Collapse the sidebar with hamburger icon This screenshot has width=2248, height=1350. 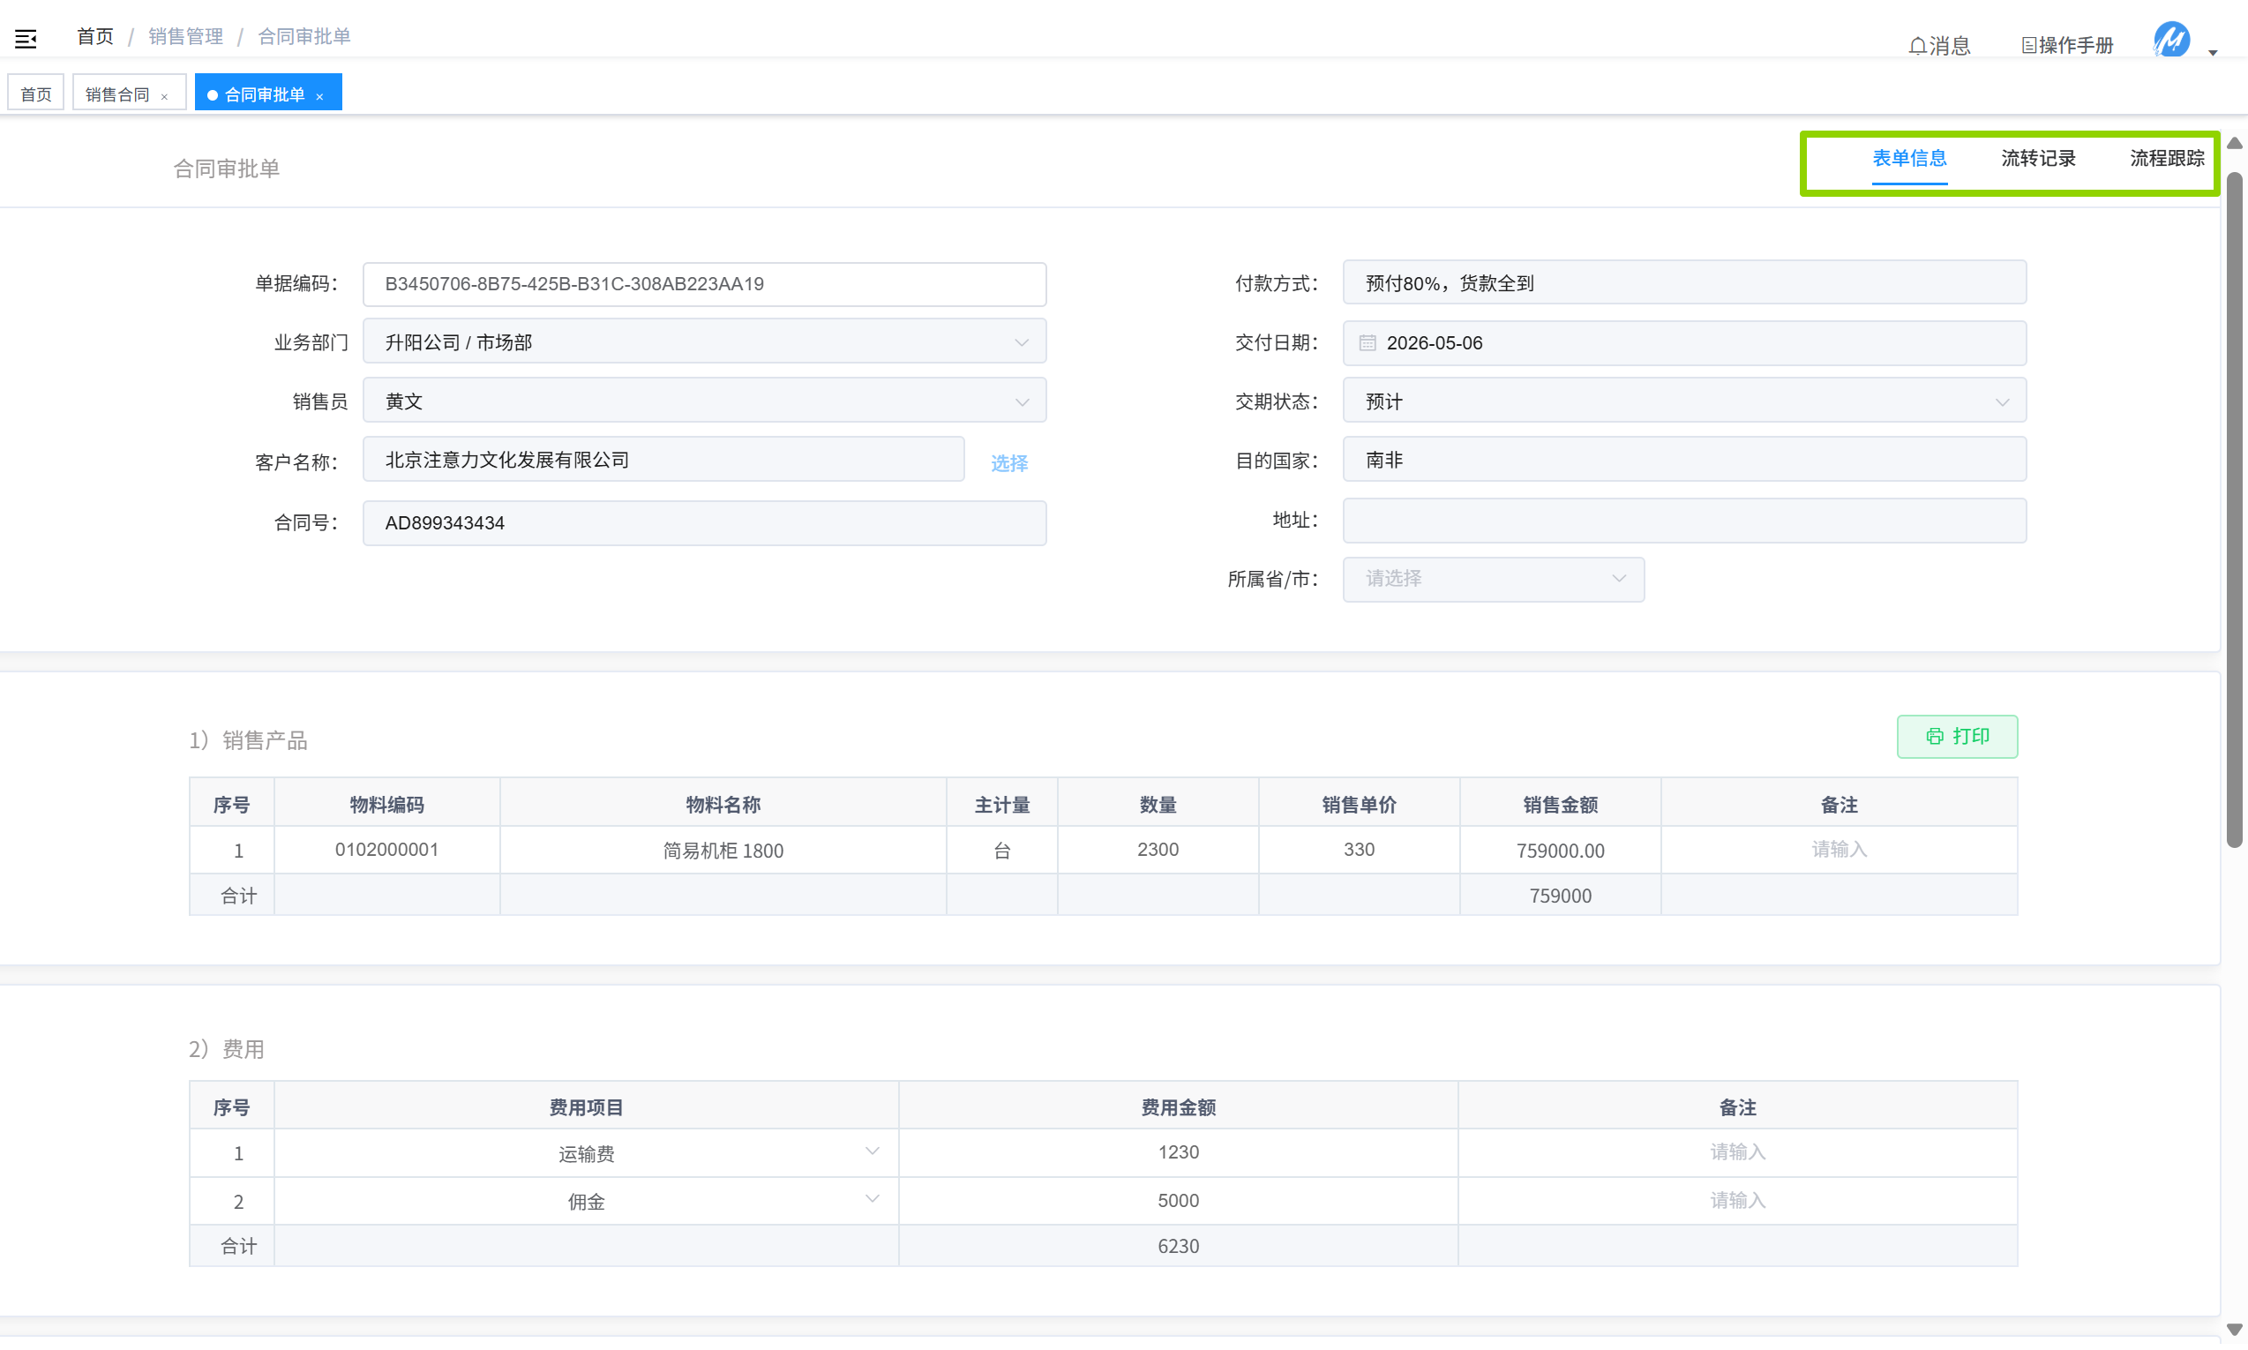[x=26, y=38]
